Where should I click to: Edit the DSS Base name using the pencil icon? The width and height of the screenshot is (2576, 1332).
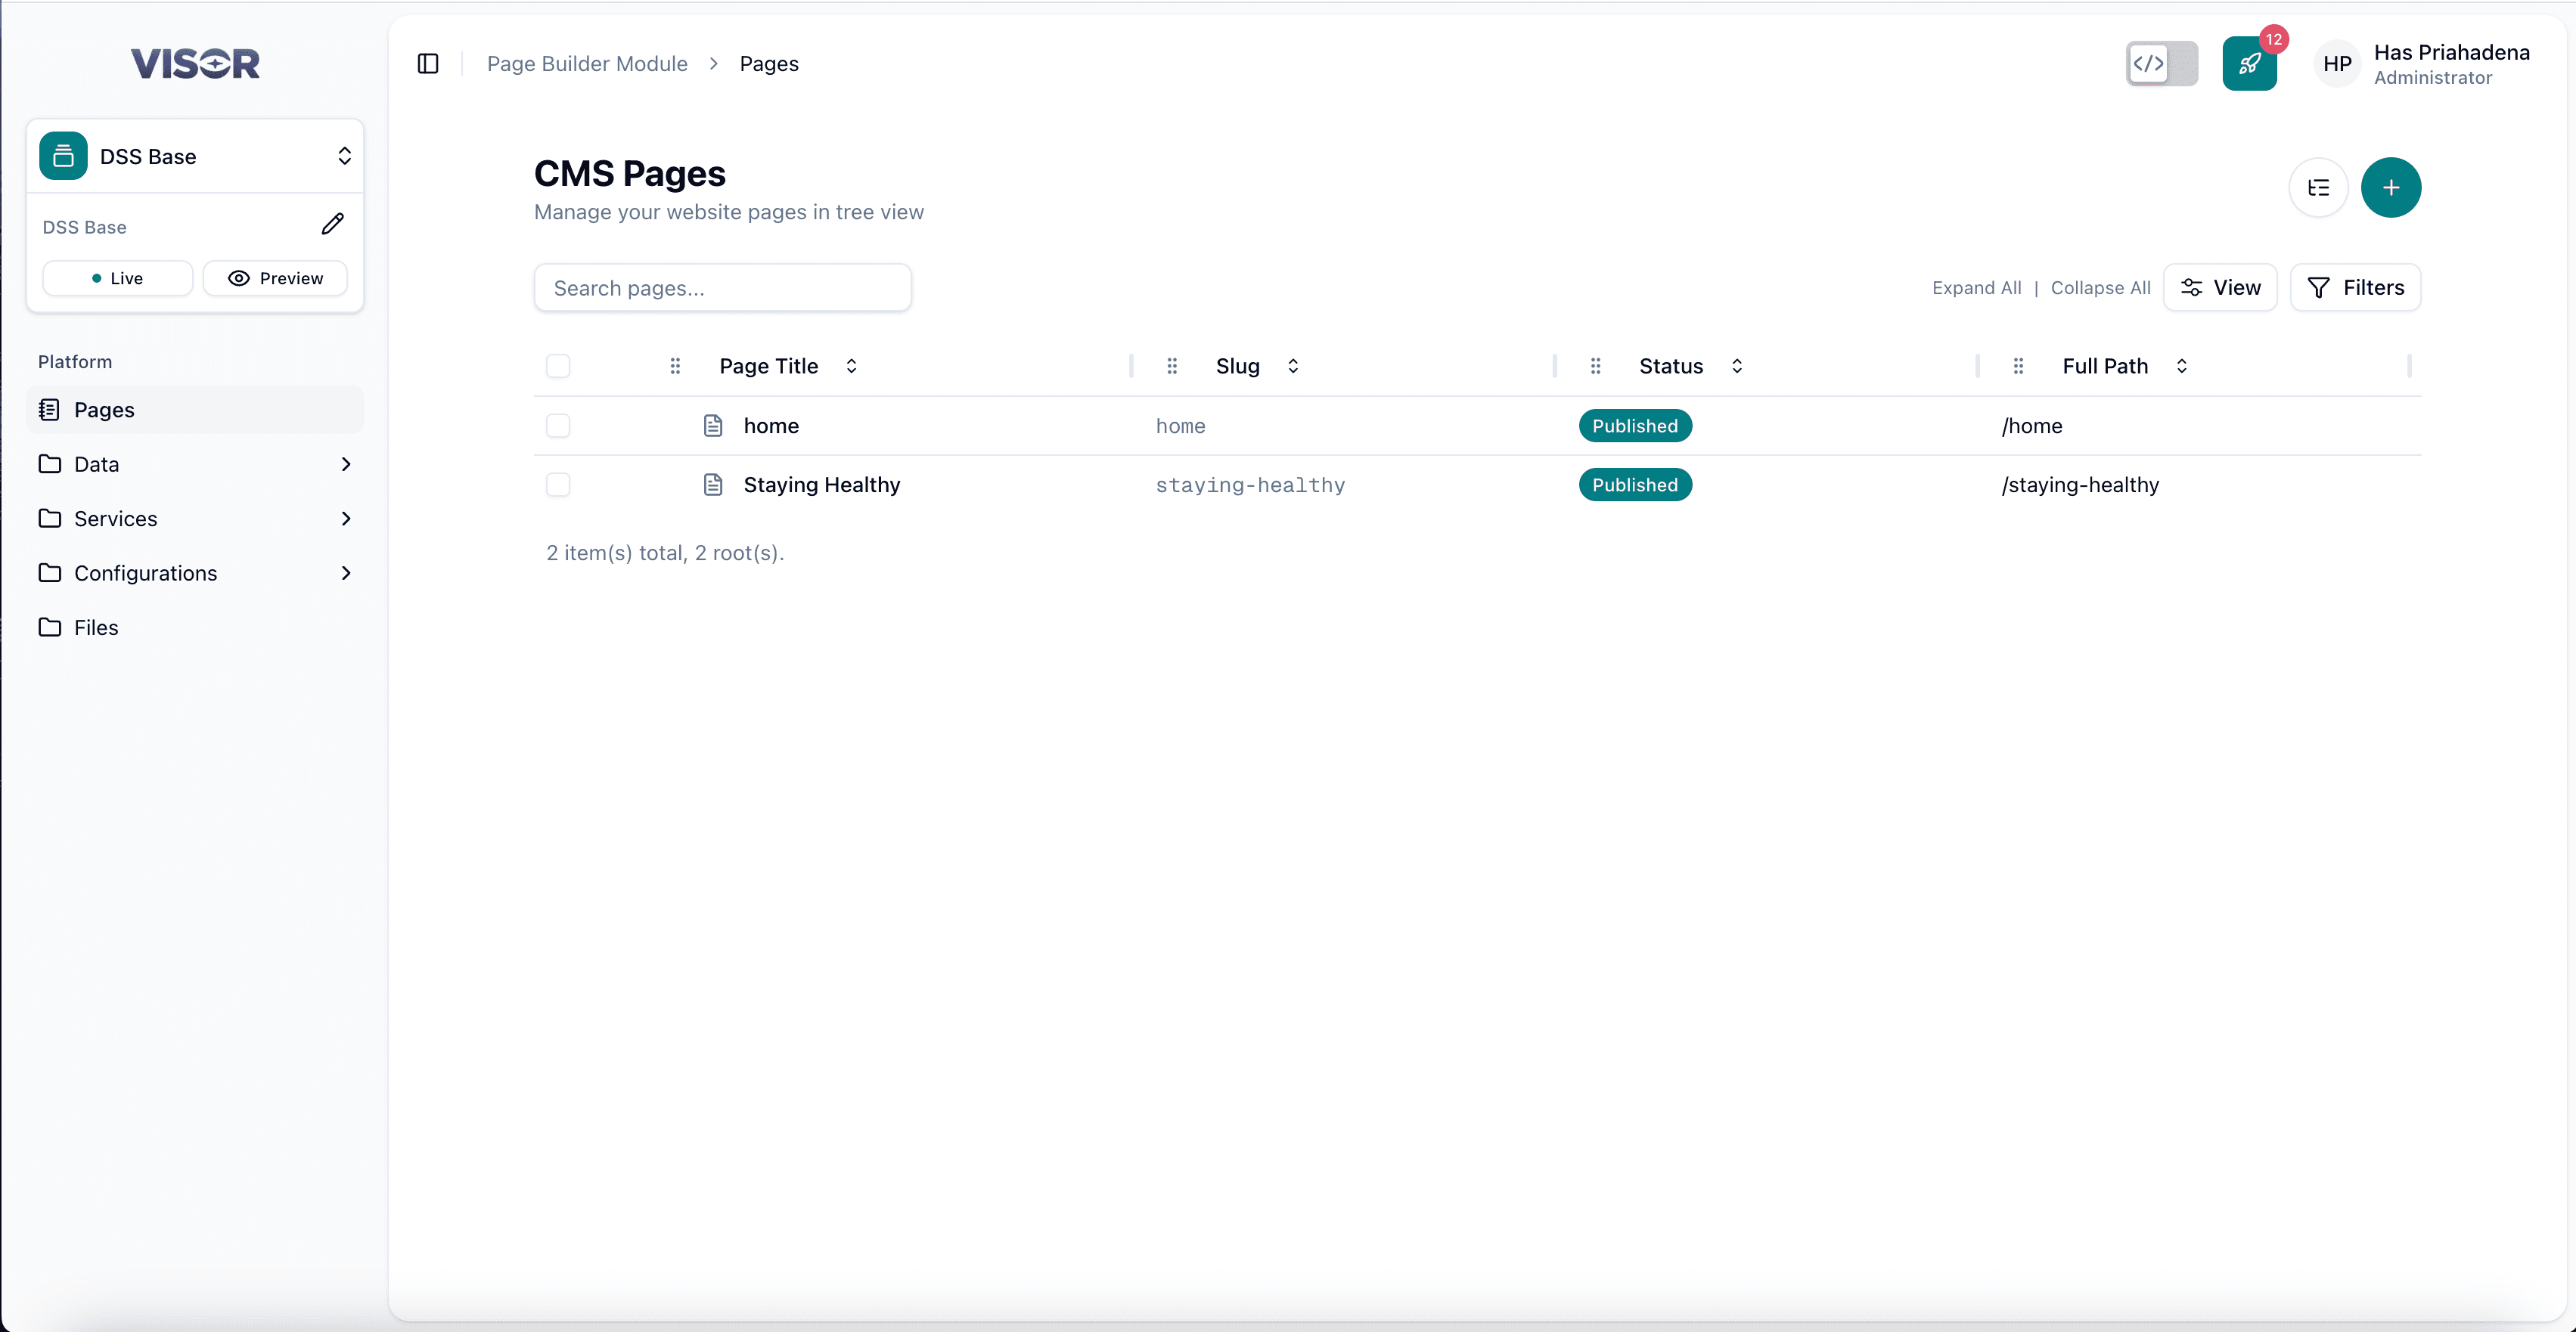(333, 224)
